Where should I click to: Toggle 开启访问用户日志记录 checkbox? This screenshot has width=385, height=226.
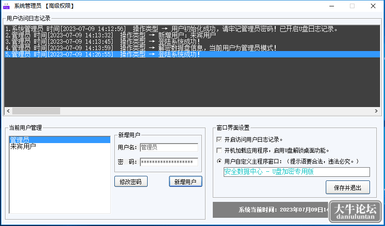219,139
